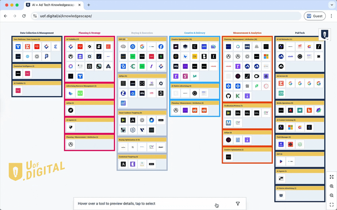This screenshot has height=210, width=337.
Task: Select Adobe logo in Data Platforms group
Action: pos(37,46)
